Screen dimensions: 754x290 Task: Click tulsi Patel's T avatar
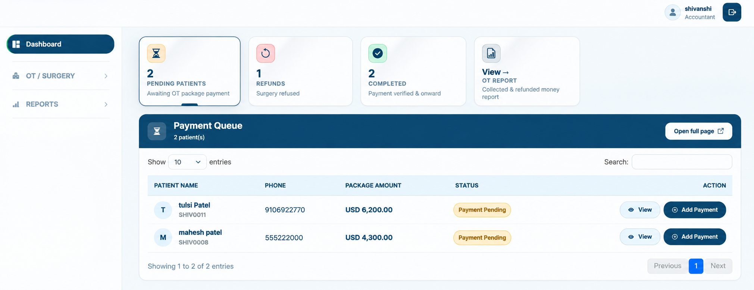point(163,210)
